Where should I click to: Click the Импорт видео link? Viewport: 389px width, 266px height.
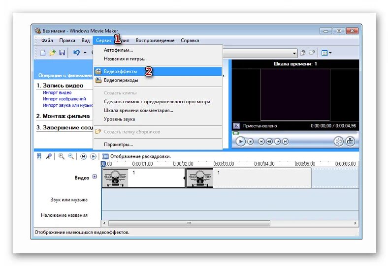(57, 92)
